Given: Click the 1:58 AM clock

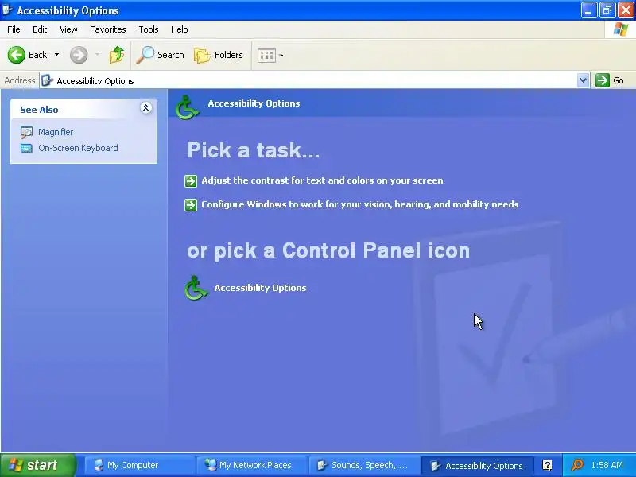Looking at the screenshot, I should tap(607, 465).
